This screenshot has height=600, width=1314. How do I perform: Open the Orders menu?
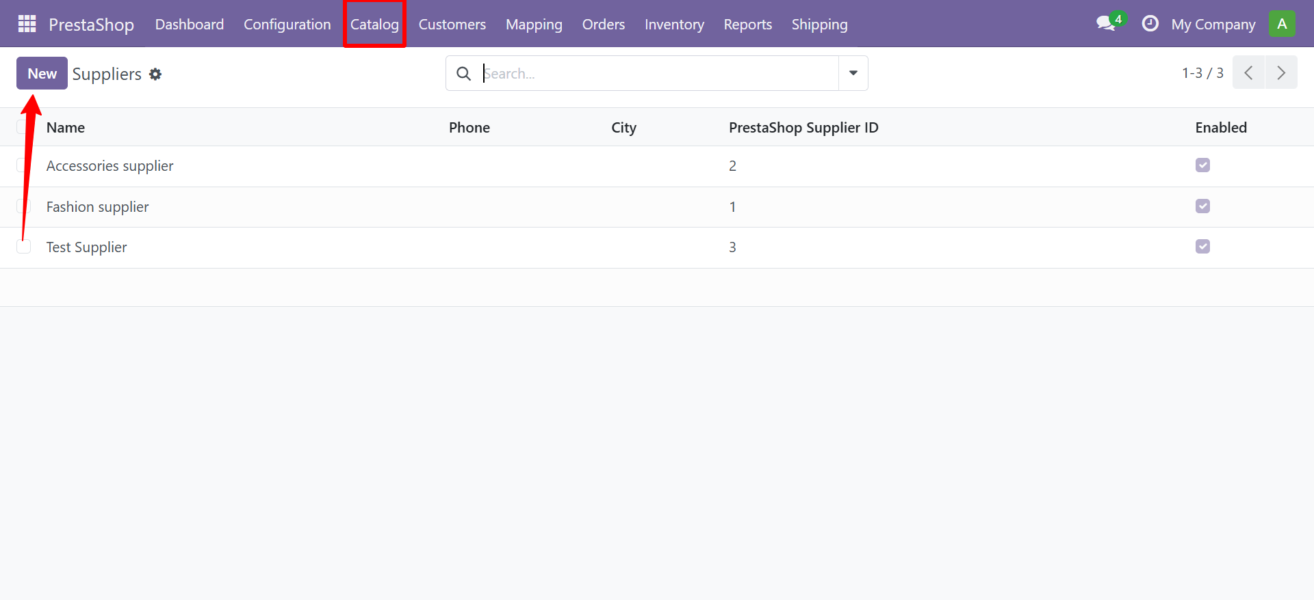[x=603, y=25]
